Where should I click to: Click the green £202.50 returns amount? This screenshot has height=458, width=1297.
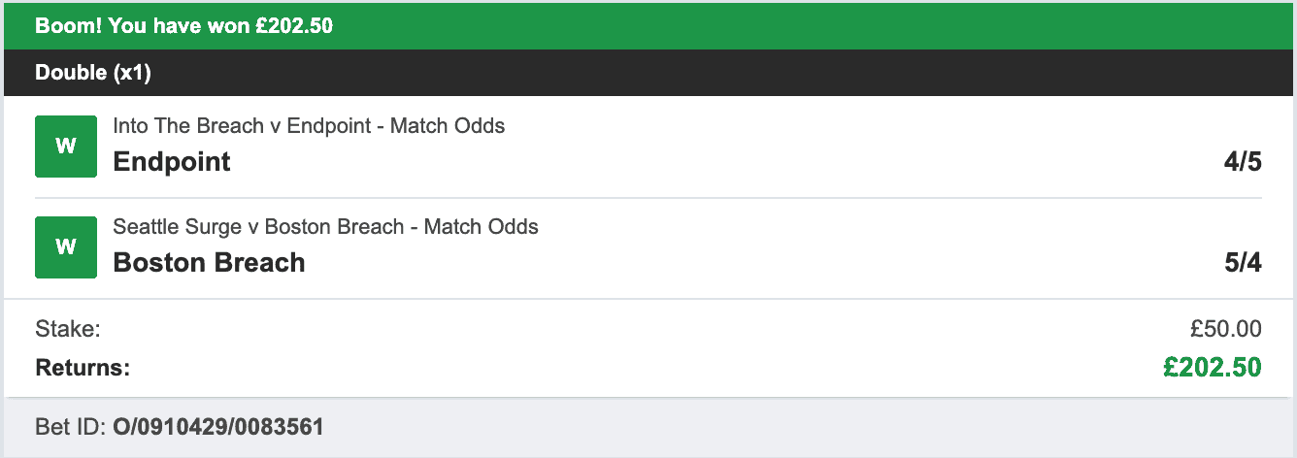tap(1213, 368)
